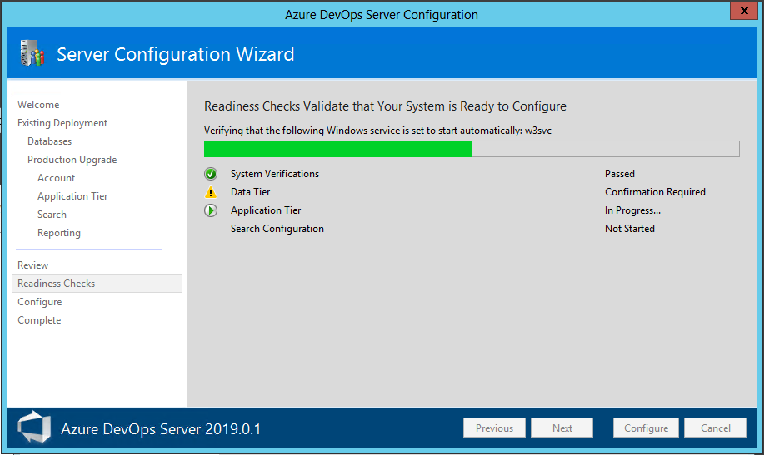Screen dimensions: 764x455
Task: Select Welcome in the wizard navigation
Action: tap(38, 105)
